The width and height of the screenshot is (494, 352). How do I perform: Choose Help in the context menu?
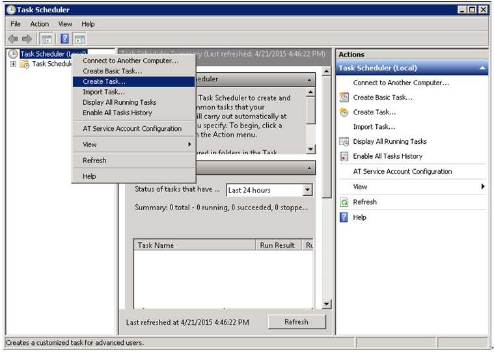click(x=133, y=176)
